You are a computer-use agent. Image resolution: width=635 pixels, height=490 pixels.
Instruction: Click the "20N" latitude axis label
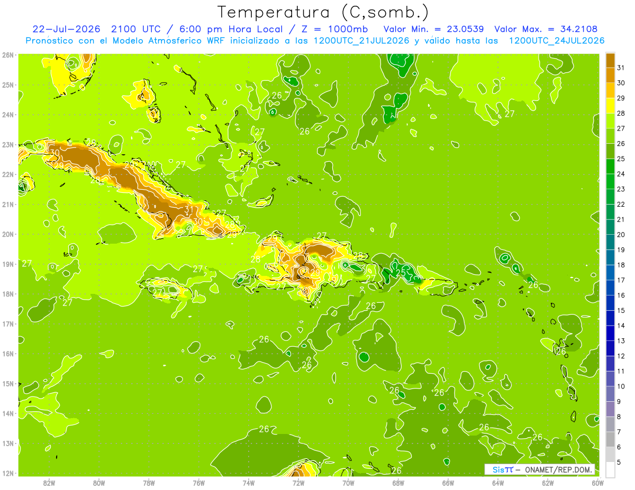coord(8,234)
